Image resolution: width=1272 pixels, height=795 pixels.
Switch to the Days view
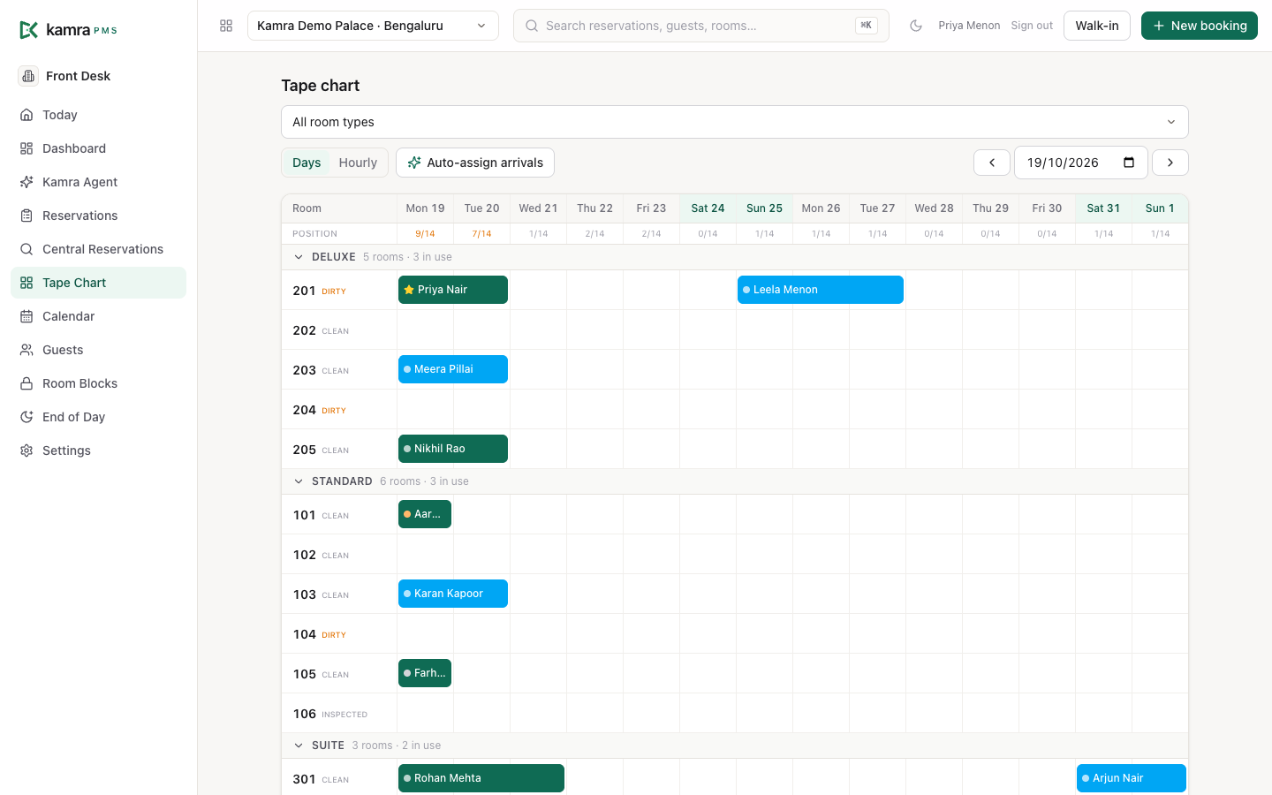307,163
